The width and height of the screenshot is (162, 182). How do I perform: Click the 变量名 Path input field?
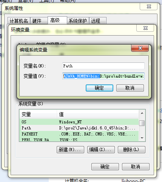(x=103, y=66)
